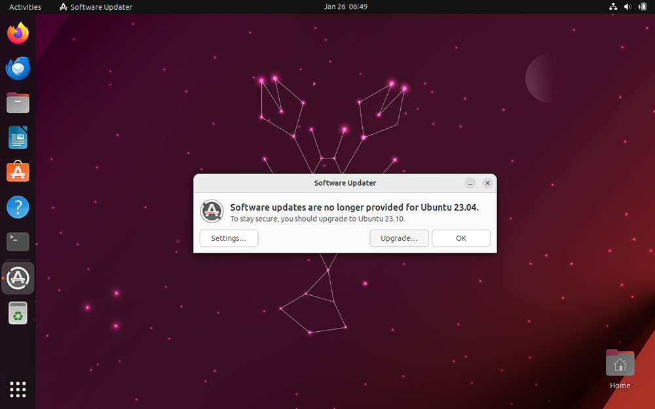This screenshot has height=409, width=655.
Task: Click the volume icon in the top bar
Action: coord(627,7)
